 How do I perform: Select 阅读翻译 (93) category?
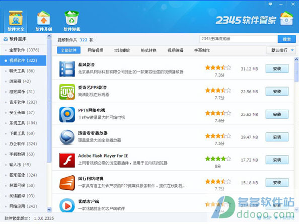pyautogui.click(x=23, y=196)
